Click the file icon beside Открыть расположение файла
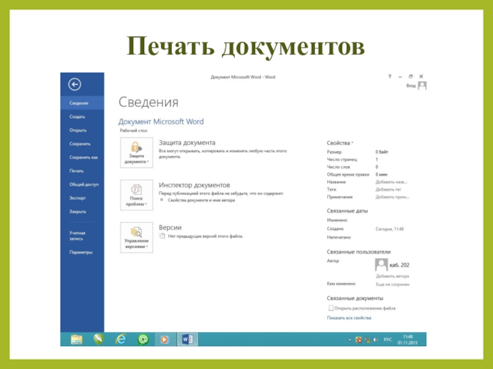The image size is (493, 369). click(x=331, y=308)
